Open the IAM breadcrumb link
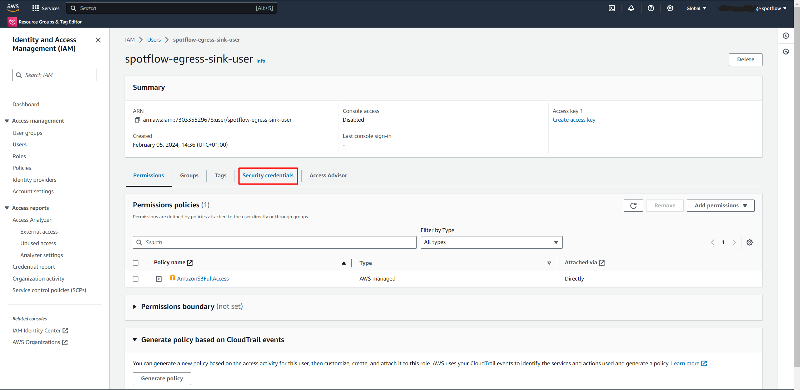The height and width of the screenshot is (390, 800). [130, 40]
